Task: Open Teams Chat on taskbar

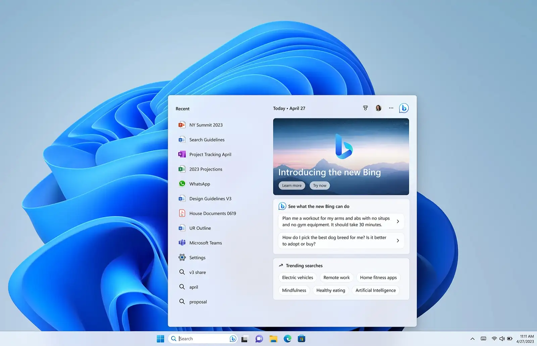Action: pos(259,339)
